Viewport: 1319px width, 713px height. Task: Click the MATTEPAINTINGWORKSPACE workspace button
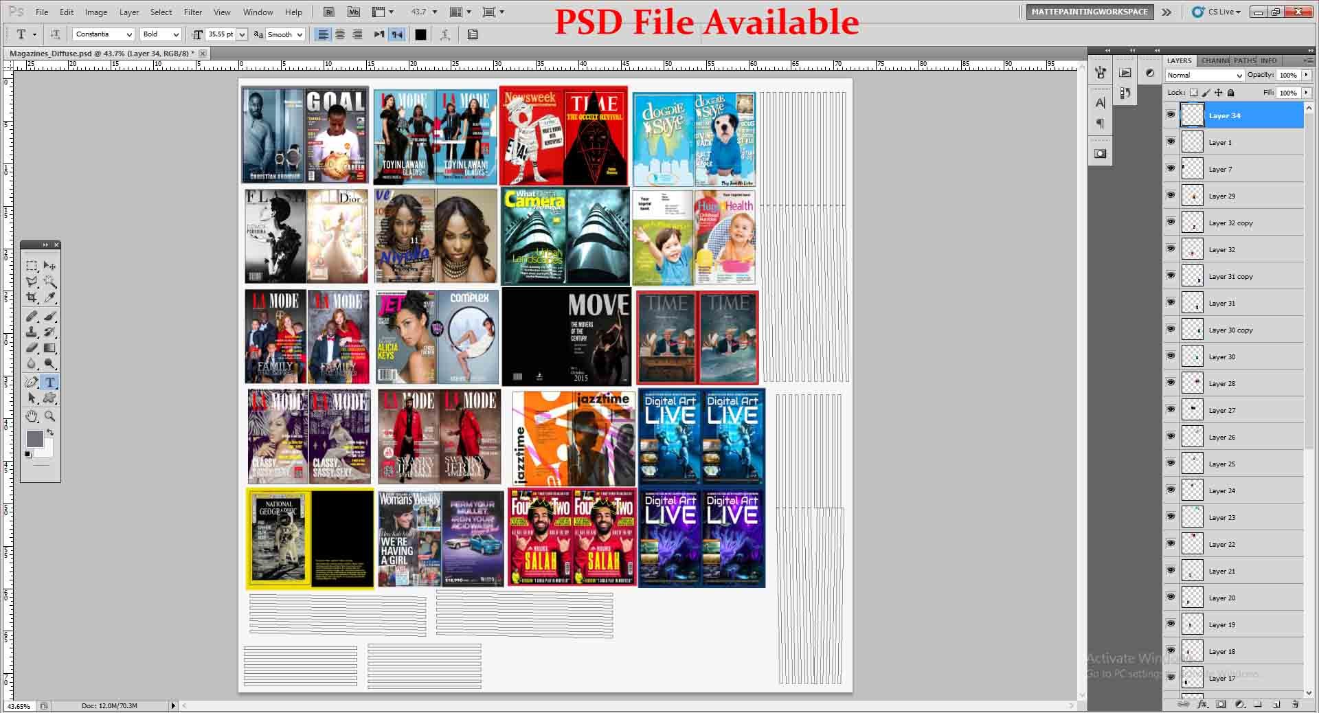click(1090, 12)
